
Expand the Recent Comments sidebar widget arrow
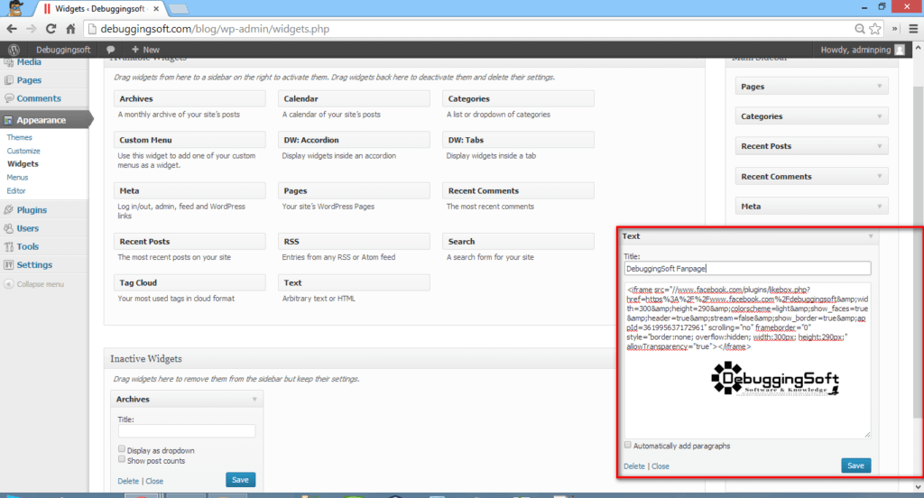point(879,176)
